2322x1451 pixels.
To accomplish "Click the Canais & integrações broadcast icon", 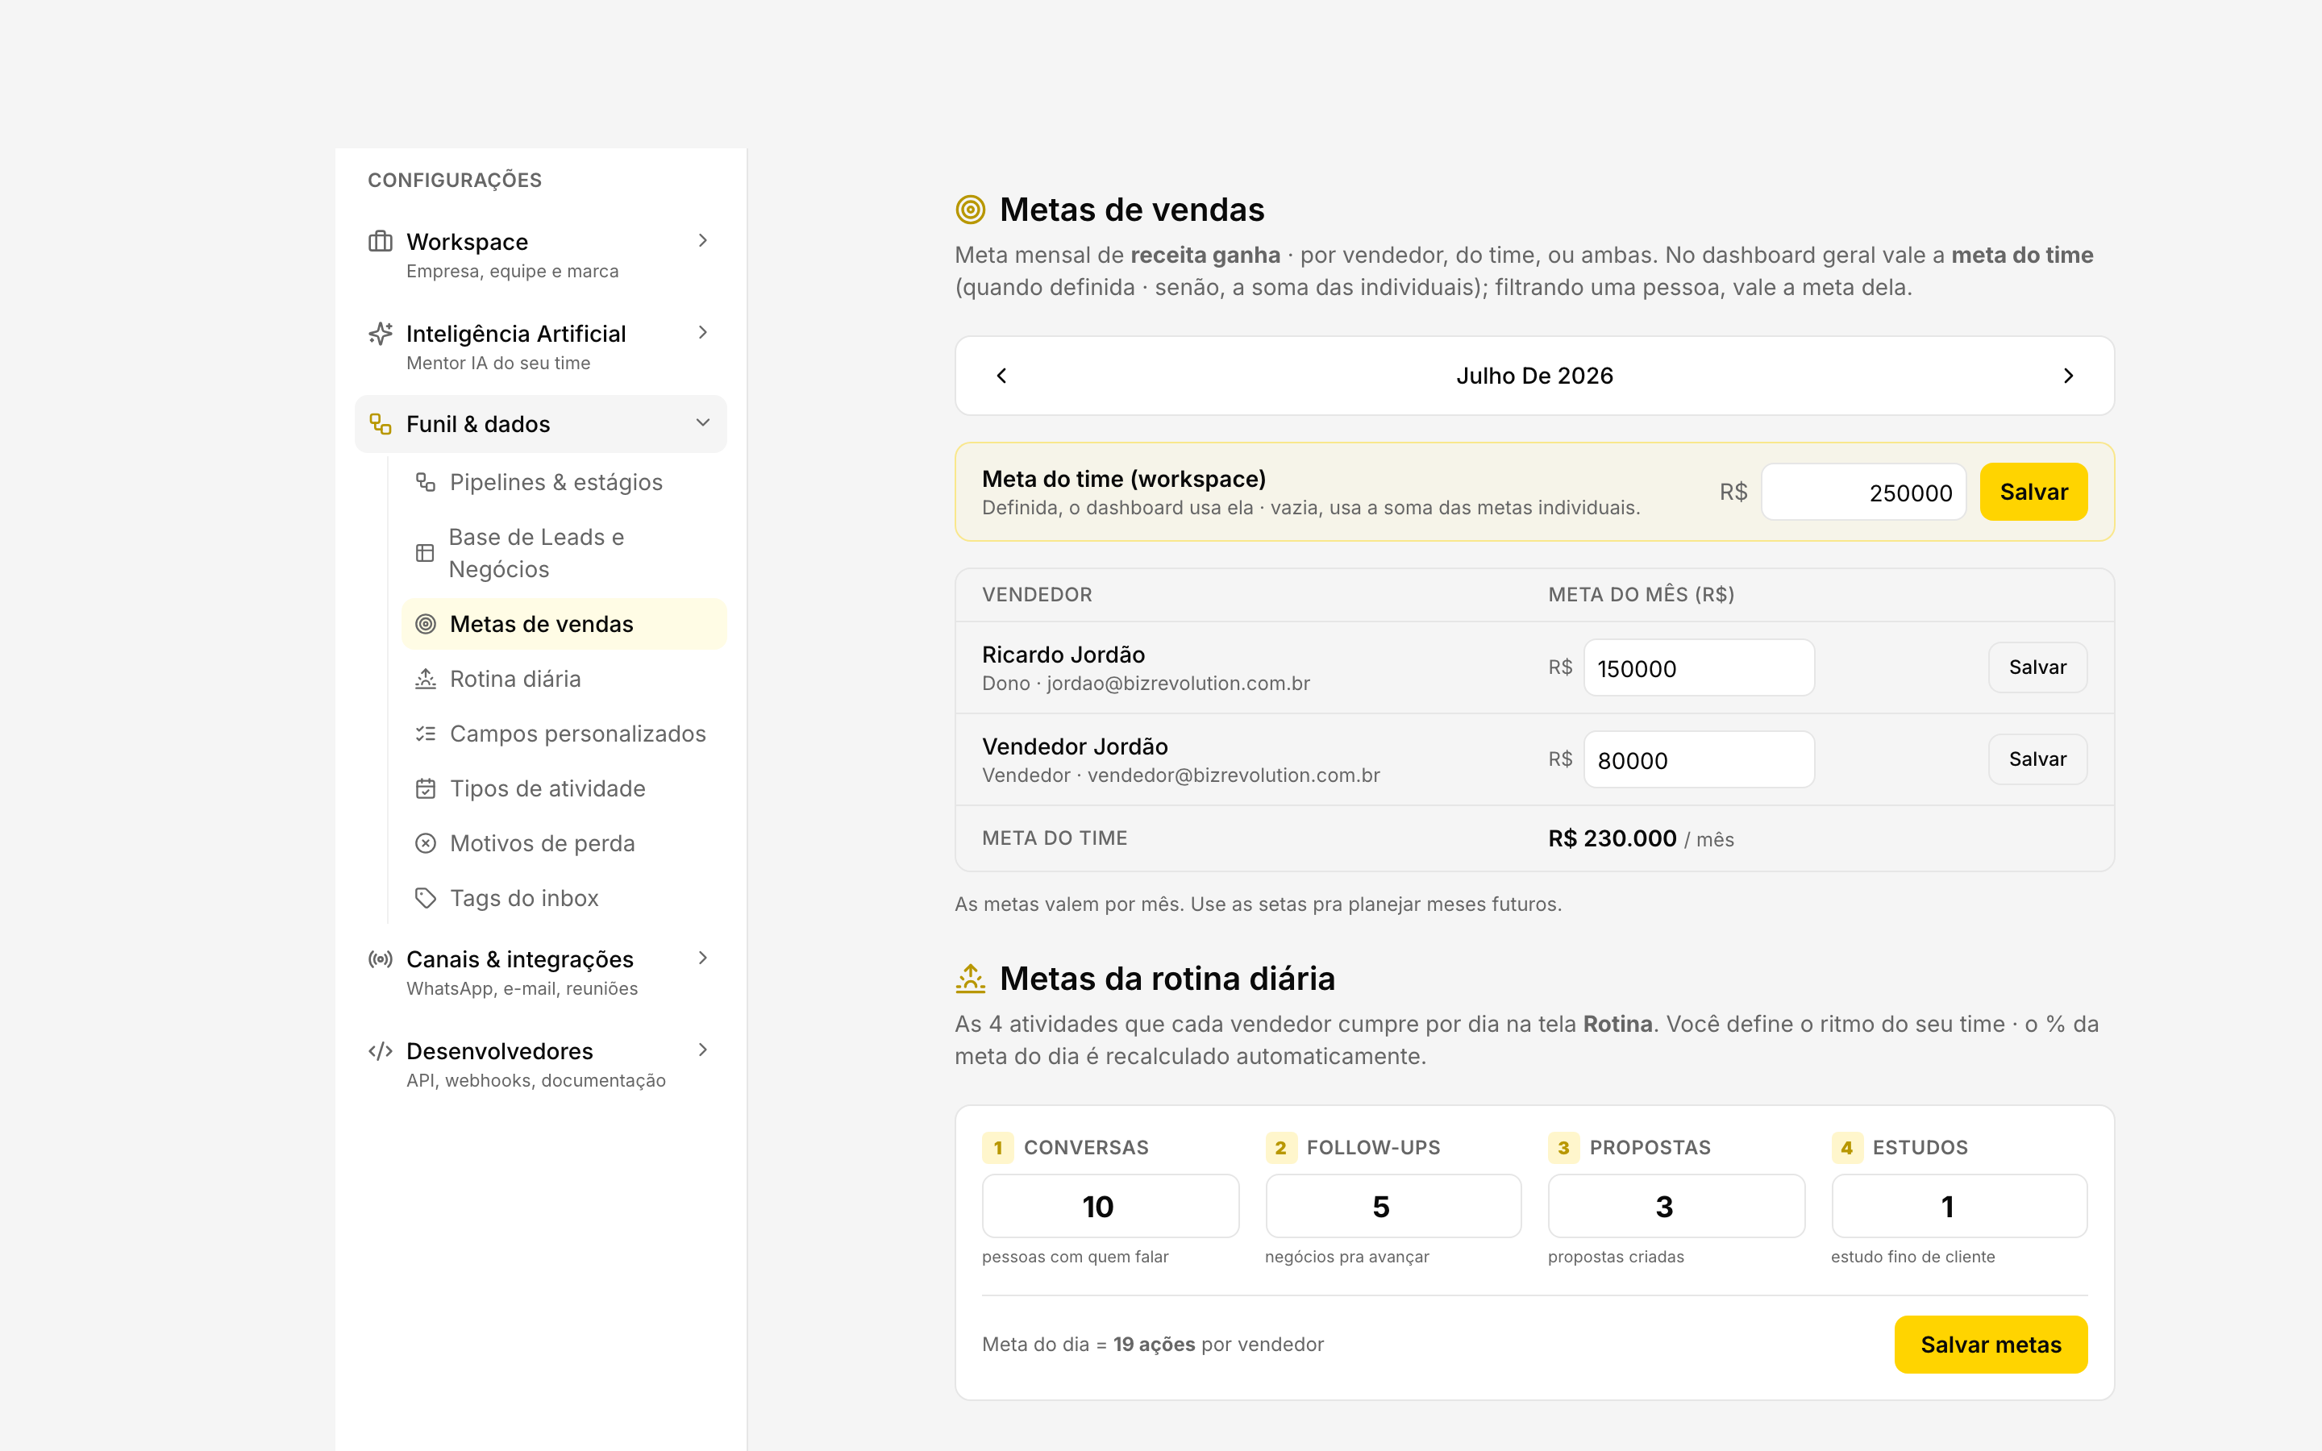I will [x=380, y=958].
